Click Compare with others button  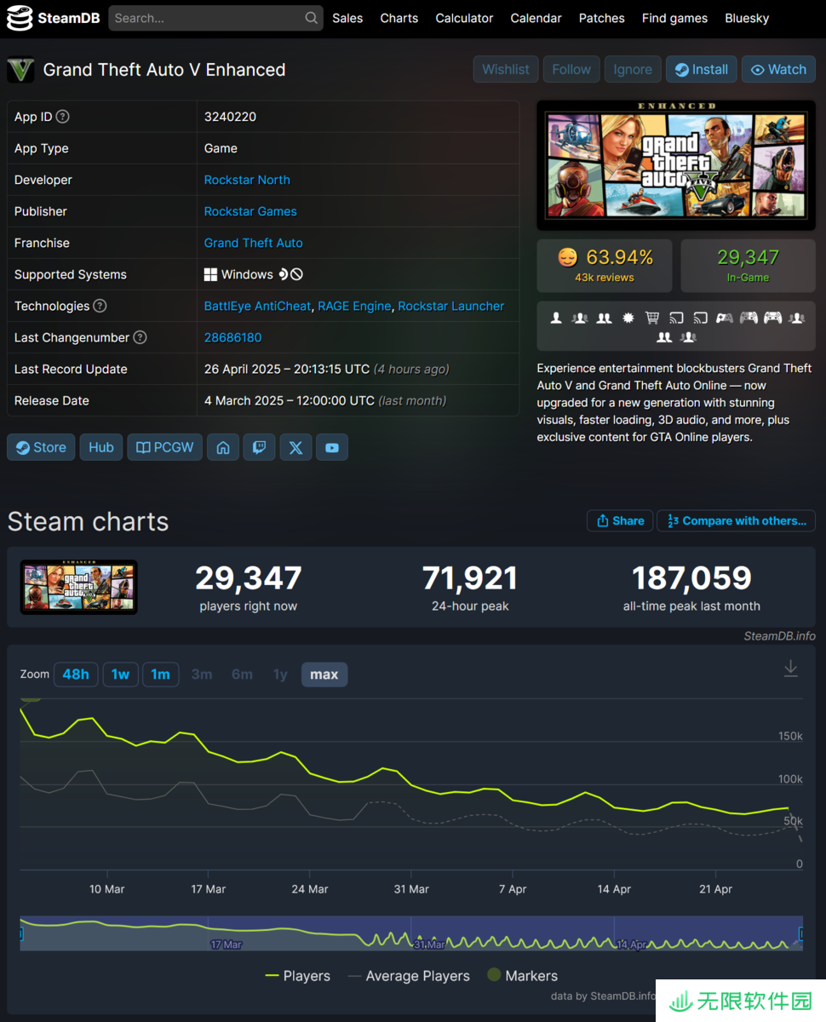click(x=736, y=520)
